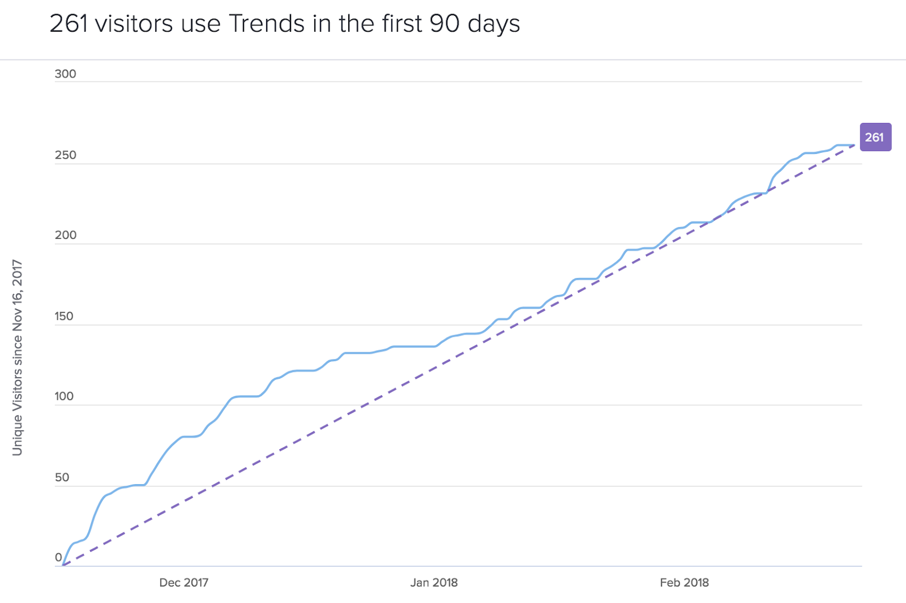Image resolution: width=906 pixels, height=603 pixels.
Task: Click the dashed trend line's upper end
Action: pos(853,146)
